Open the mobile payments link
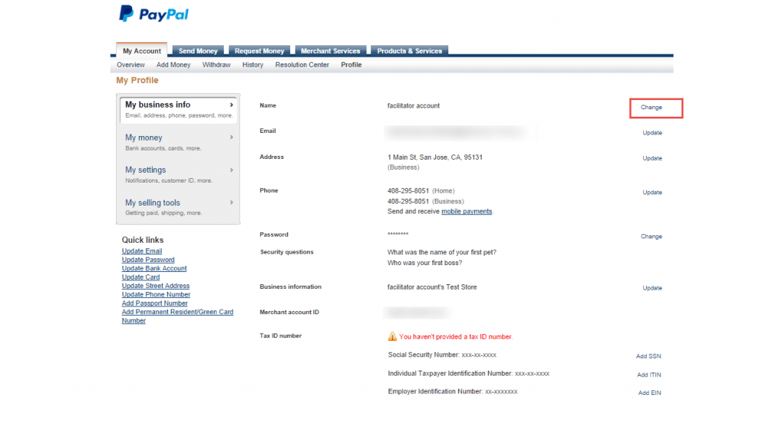This screenshot has width=782, height=421. click(467, 212)
